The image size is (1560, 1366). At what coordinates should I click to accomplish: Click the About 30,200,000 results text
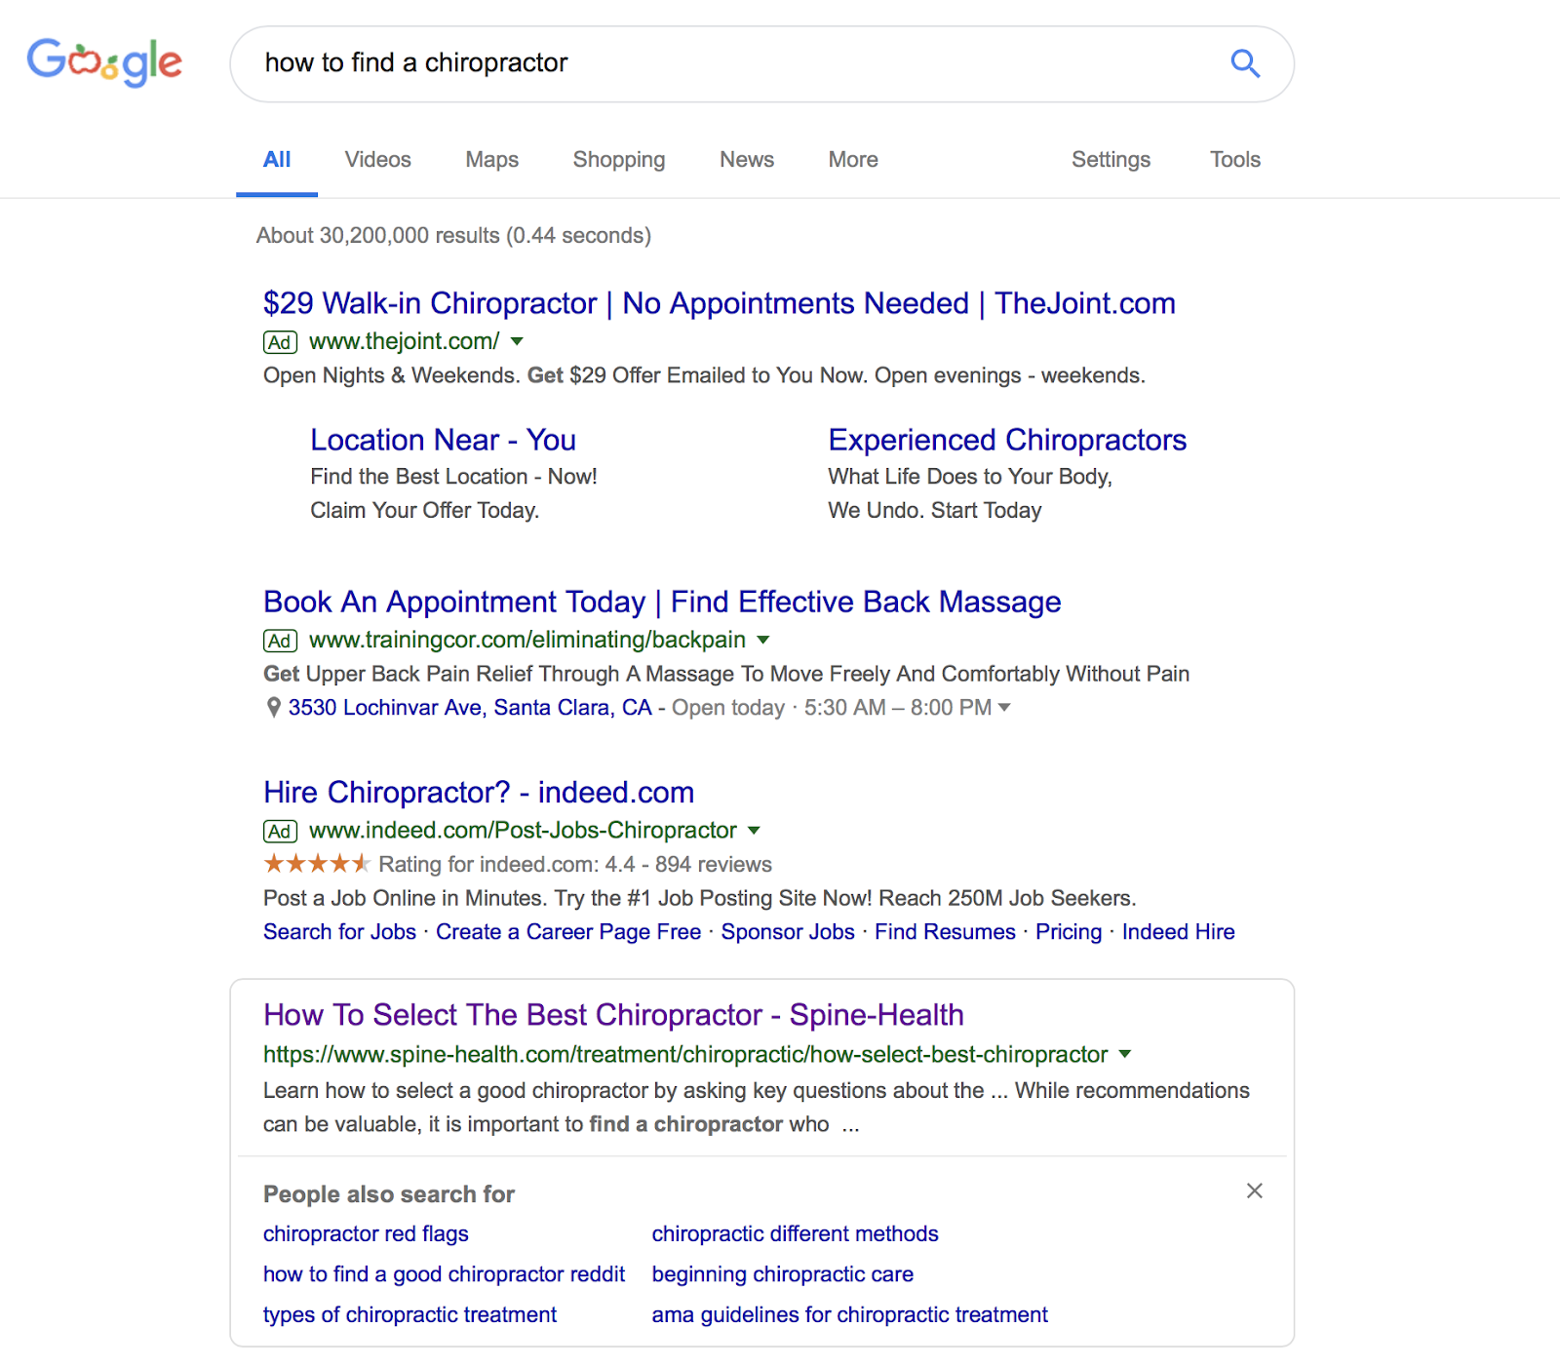[453, 236]
